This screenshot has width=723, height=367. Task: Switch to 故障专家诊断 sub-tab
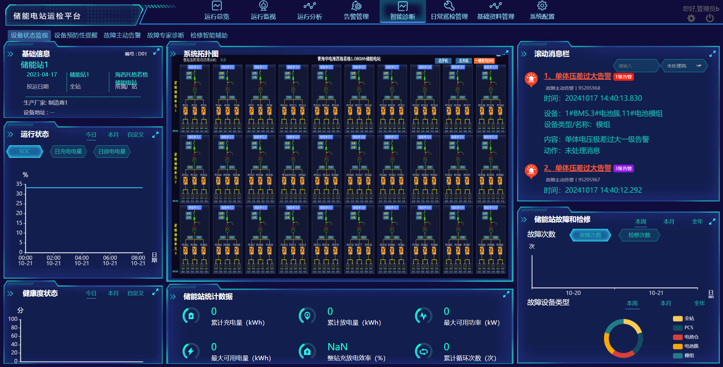(x=166, y=35)
